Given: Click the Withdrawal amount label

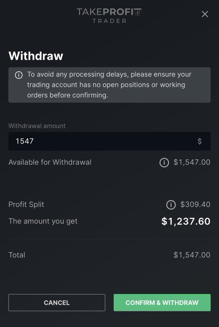Looking at the screenshot, I should point(37,126).
